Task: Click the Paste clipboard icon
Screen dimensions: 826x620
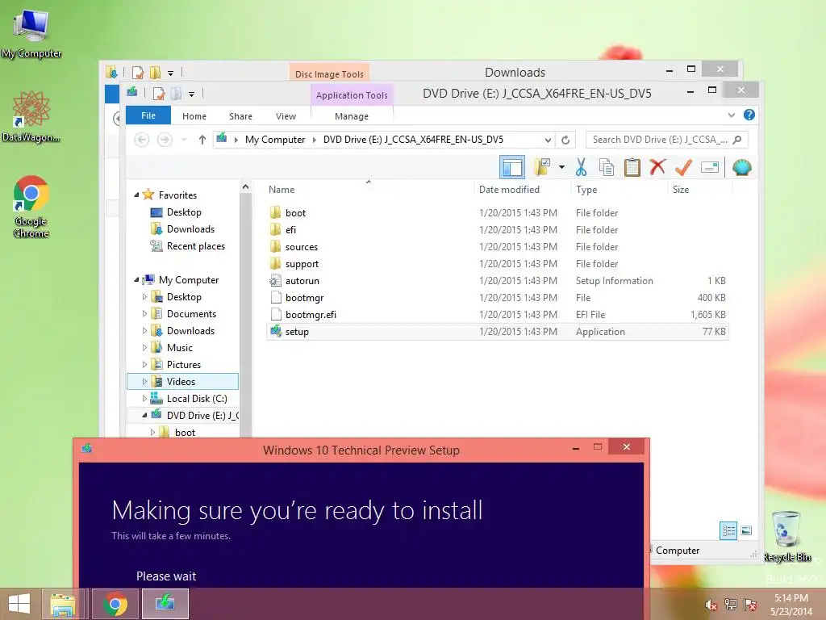Action: (632, 167)
